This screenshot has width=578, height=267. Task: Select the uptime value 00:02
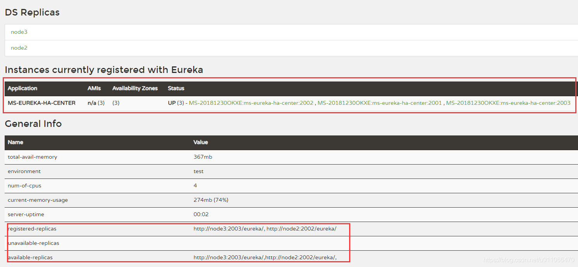click(x=201, y=214)
